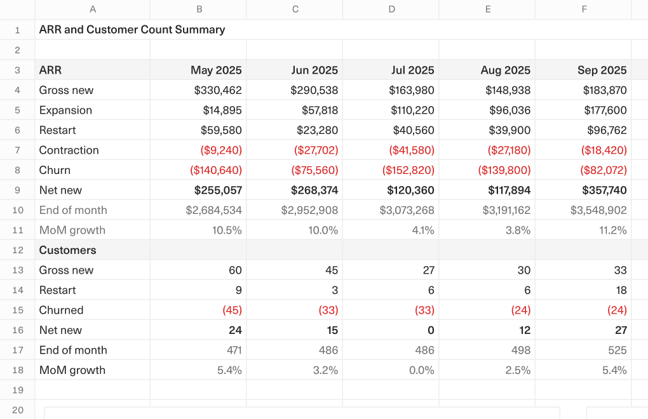Select the Sep 2025 header cell

584,70
